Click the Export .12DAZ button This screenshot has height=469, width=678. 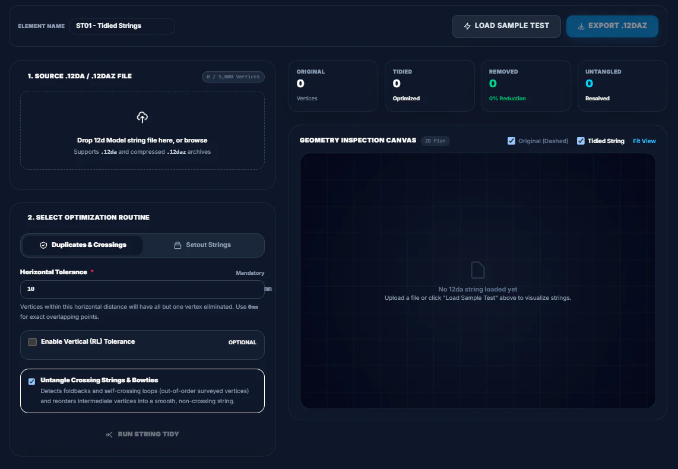[x=612, y=26]
